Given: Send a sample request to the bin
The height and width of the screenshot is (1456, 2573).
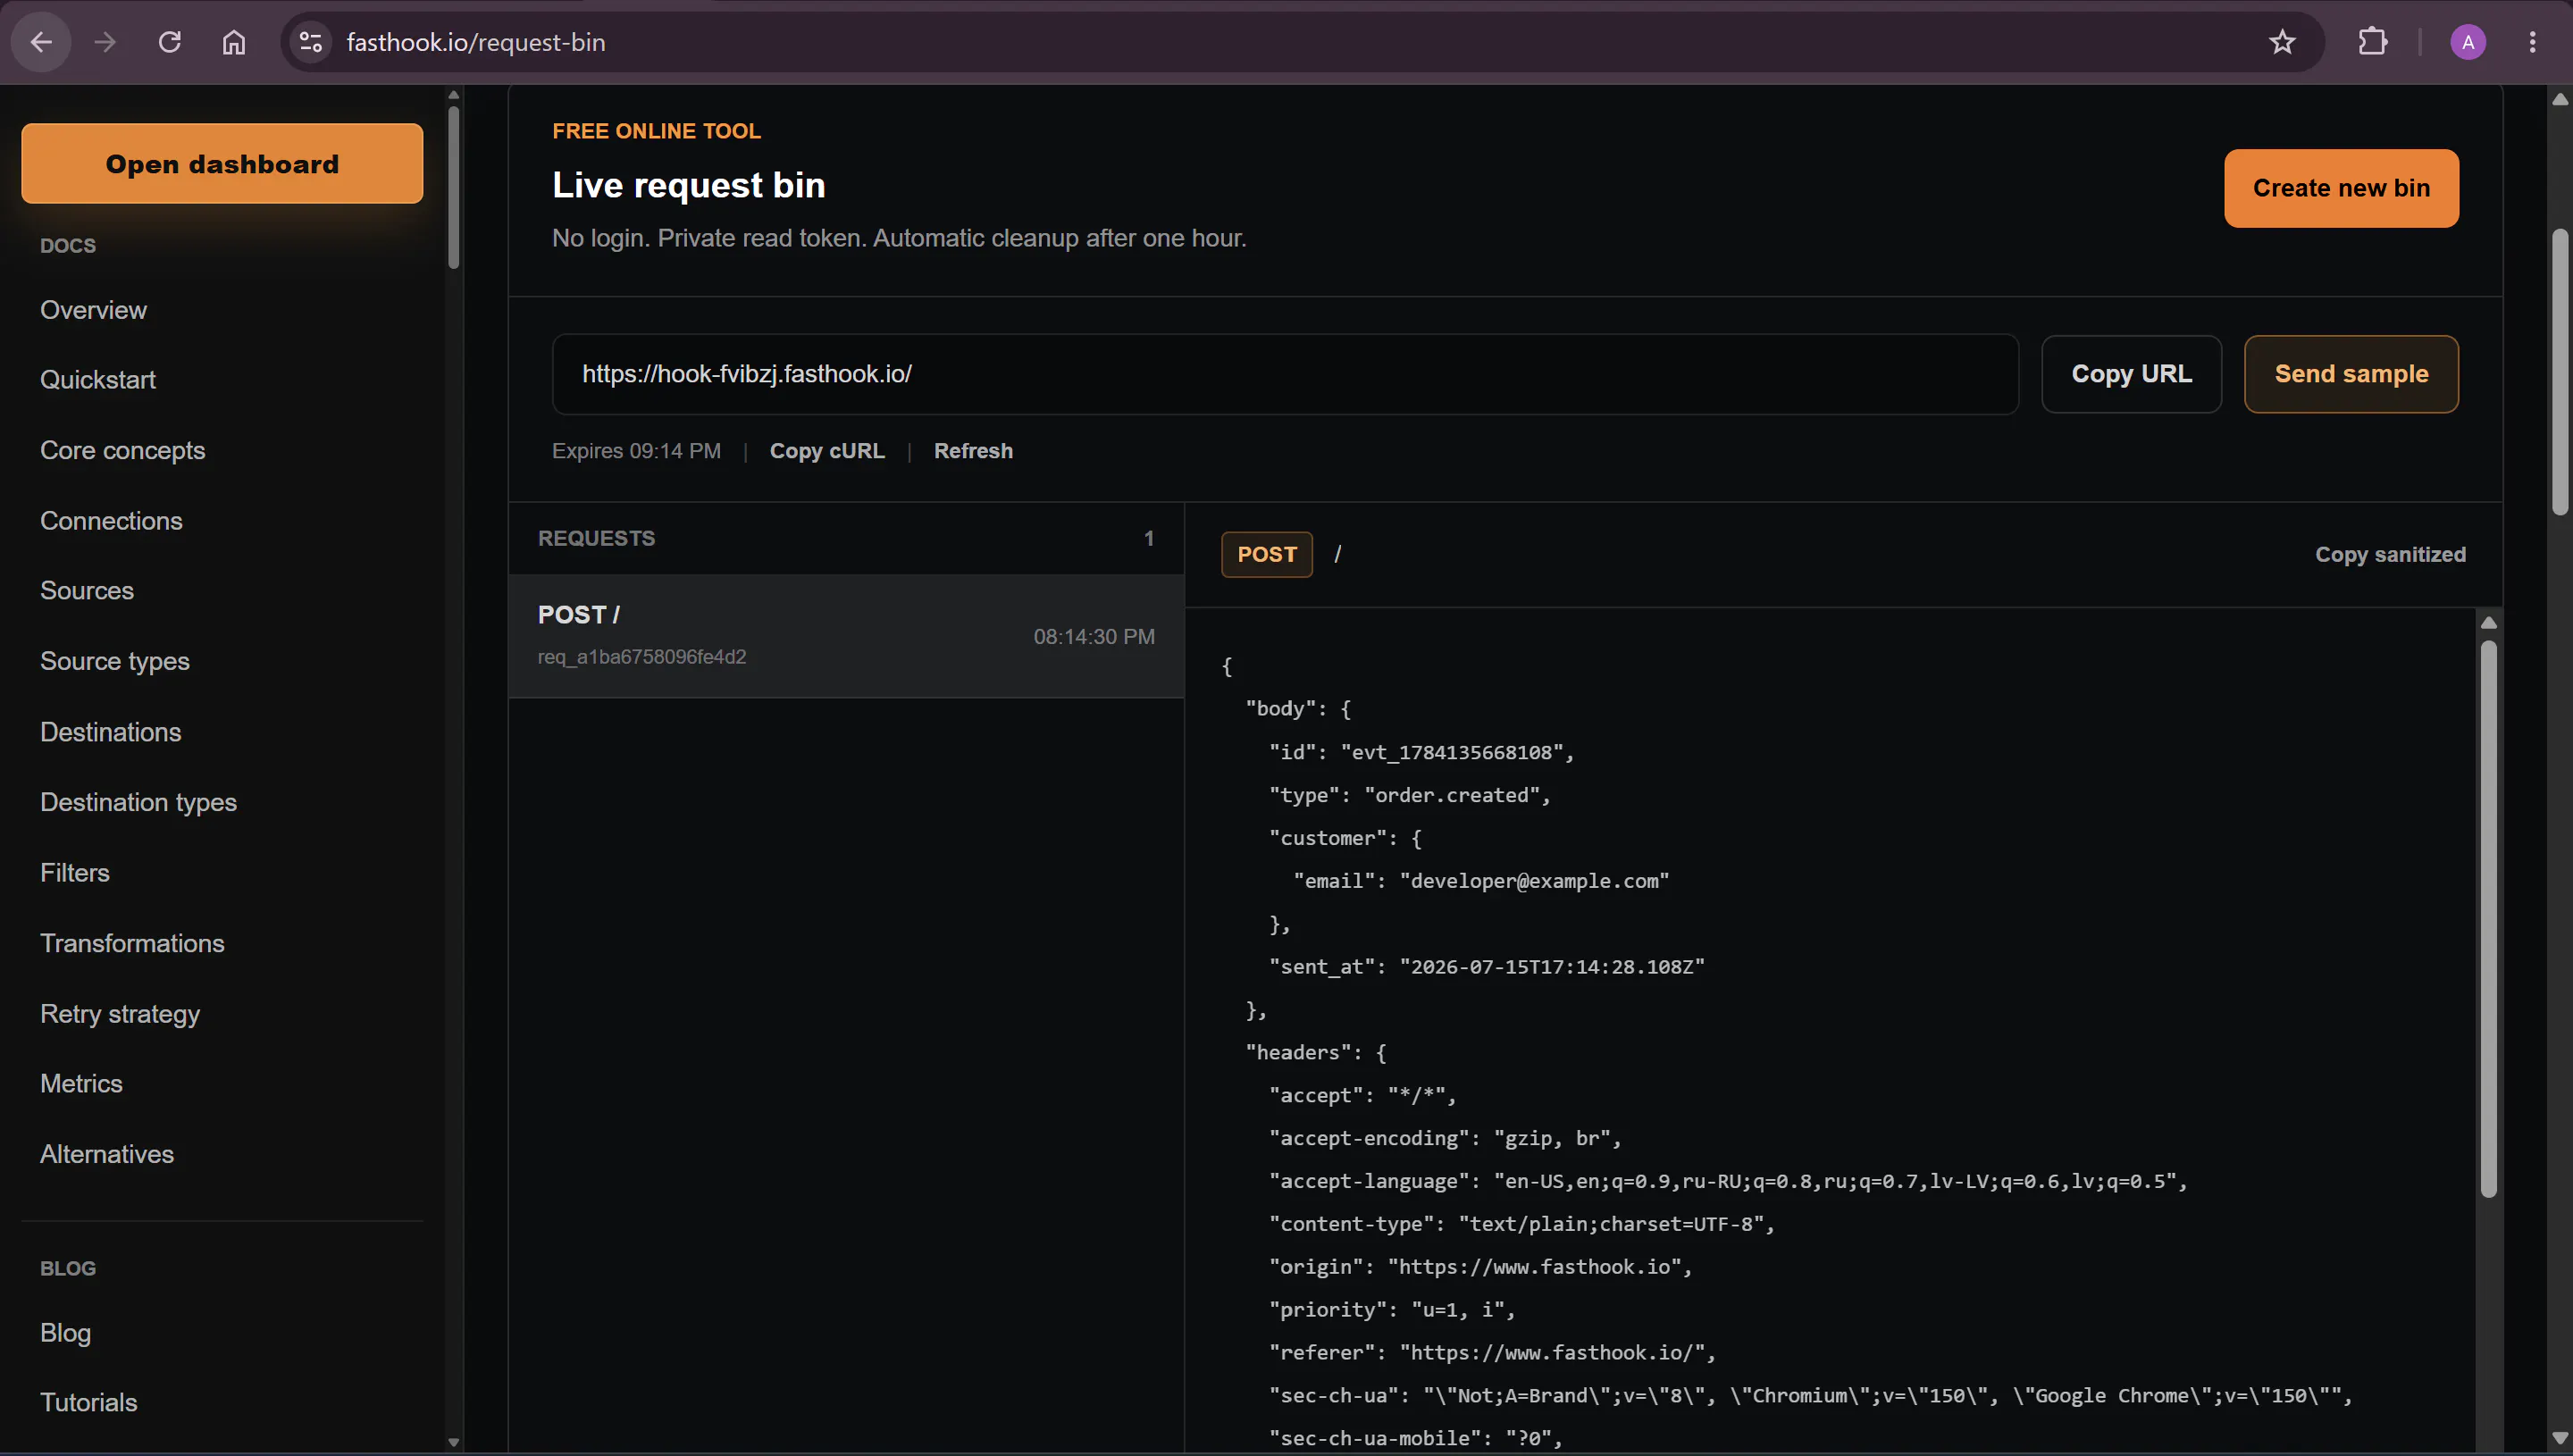Looking at the screenshot, I should pyautogui.click(x=2351, y=374).
